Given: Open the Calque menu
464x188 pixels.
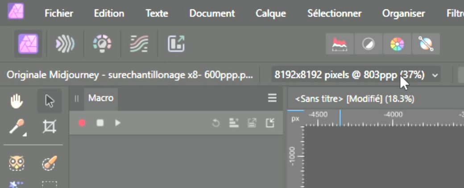Looking at the screenshot, I should (270, 13).
